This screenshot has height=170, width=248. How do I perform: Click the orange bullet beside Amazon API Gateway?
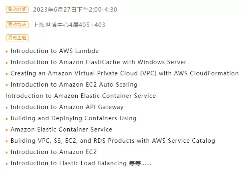pyautogui.click(x=7, y=108)
